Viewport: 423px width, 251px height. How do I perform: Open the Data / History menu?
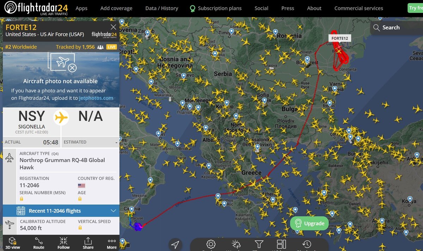pos(162,8)
